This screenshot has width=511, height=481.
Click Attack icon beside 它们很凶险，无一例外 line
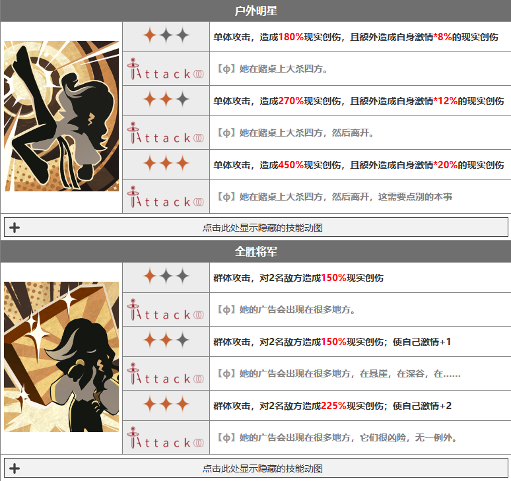coord(166,437)
